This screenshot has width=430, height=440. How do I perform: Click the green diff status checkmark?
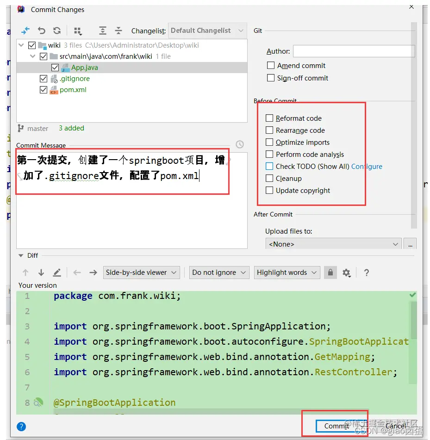click(412, 295)
